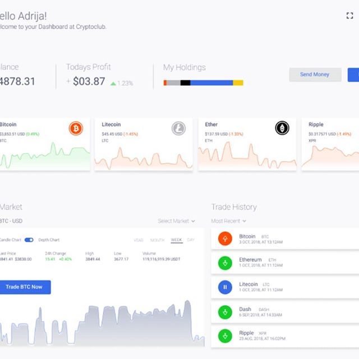The image size is (359, 359).
Task: Click the $137.59 USD Ether price
Action: (x=216, y=134)
